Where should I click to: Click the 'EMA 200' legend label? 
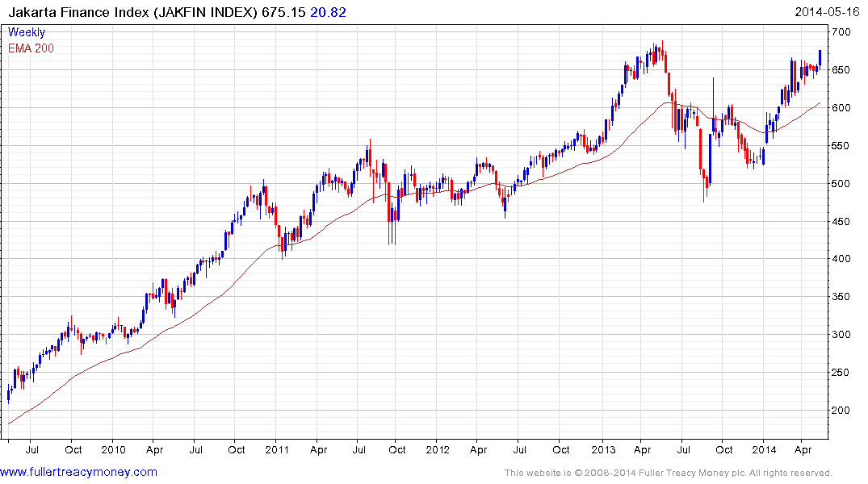31,48
